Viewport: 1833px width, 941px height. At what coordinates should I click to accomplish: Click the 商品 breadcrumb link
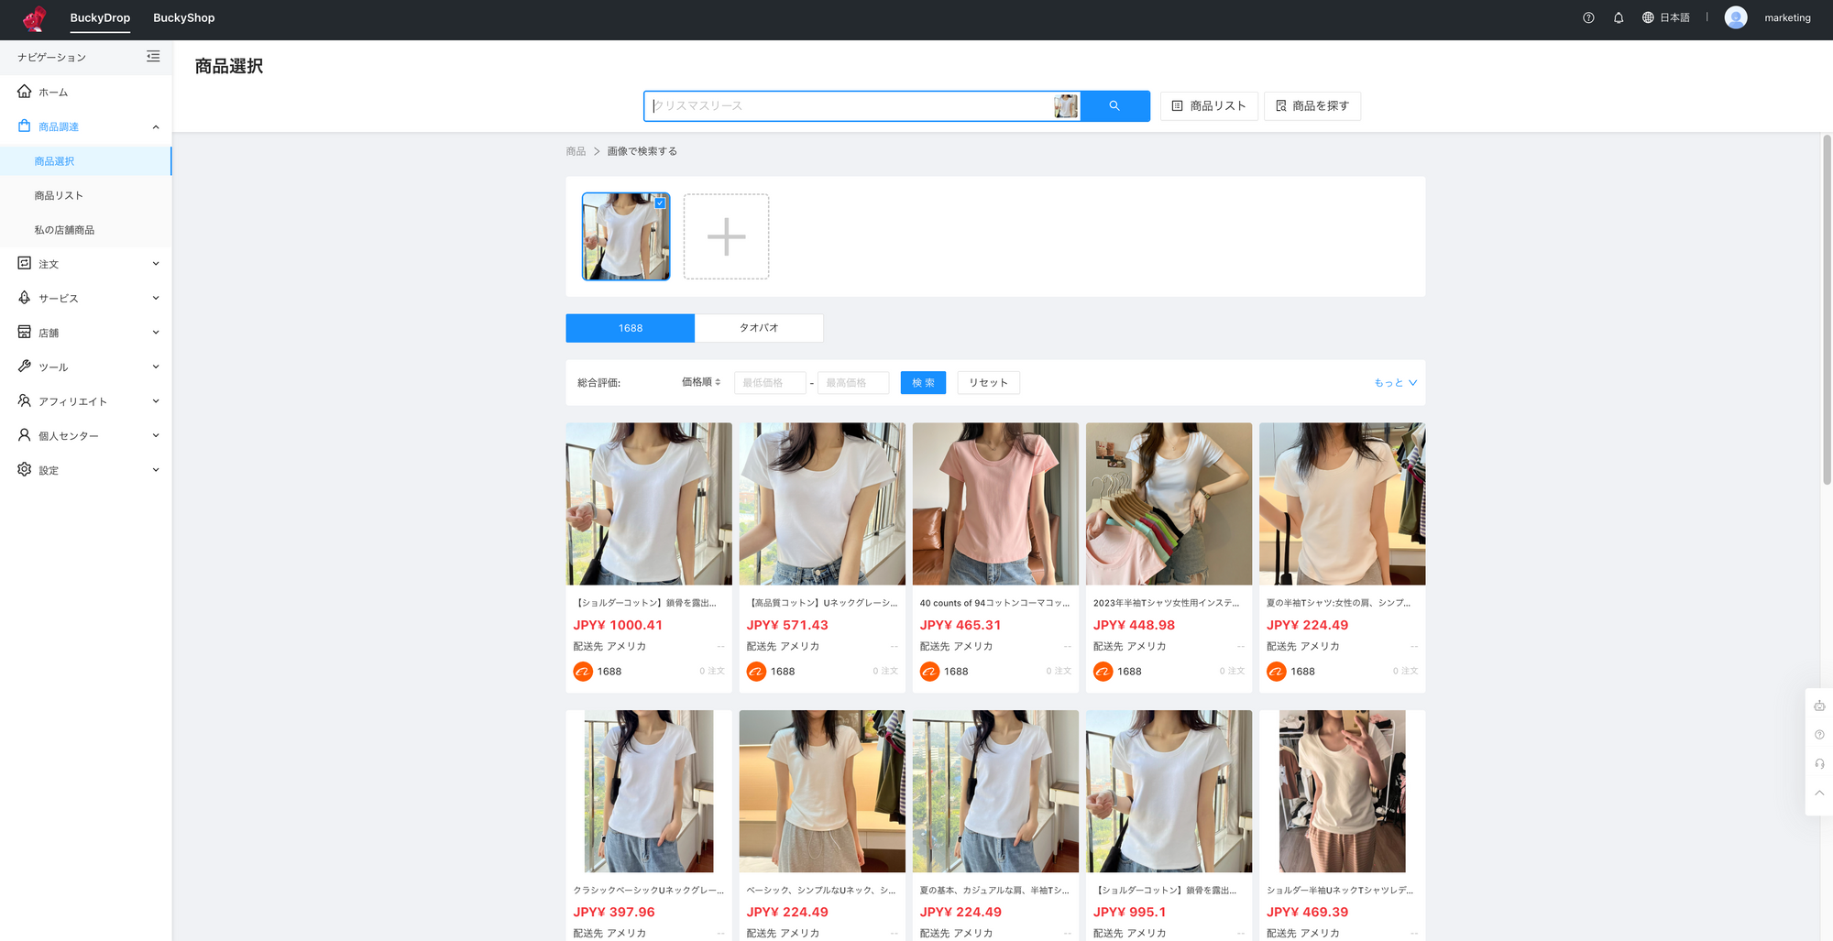pyautogui.click(x=576, y=151)
